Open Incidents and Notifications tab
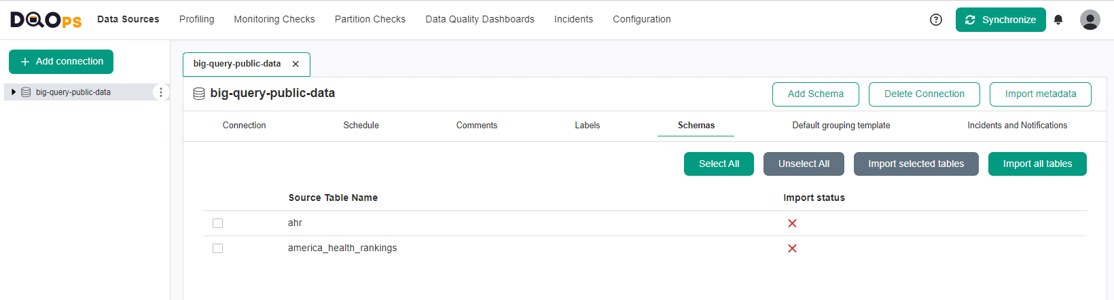1114x300 pixels. coord(1018,126)
